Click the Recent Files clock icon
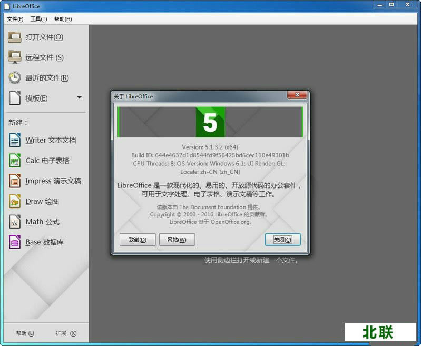The image size is (421, 346). point(15,77)
